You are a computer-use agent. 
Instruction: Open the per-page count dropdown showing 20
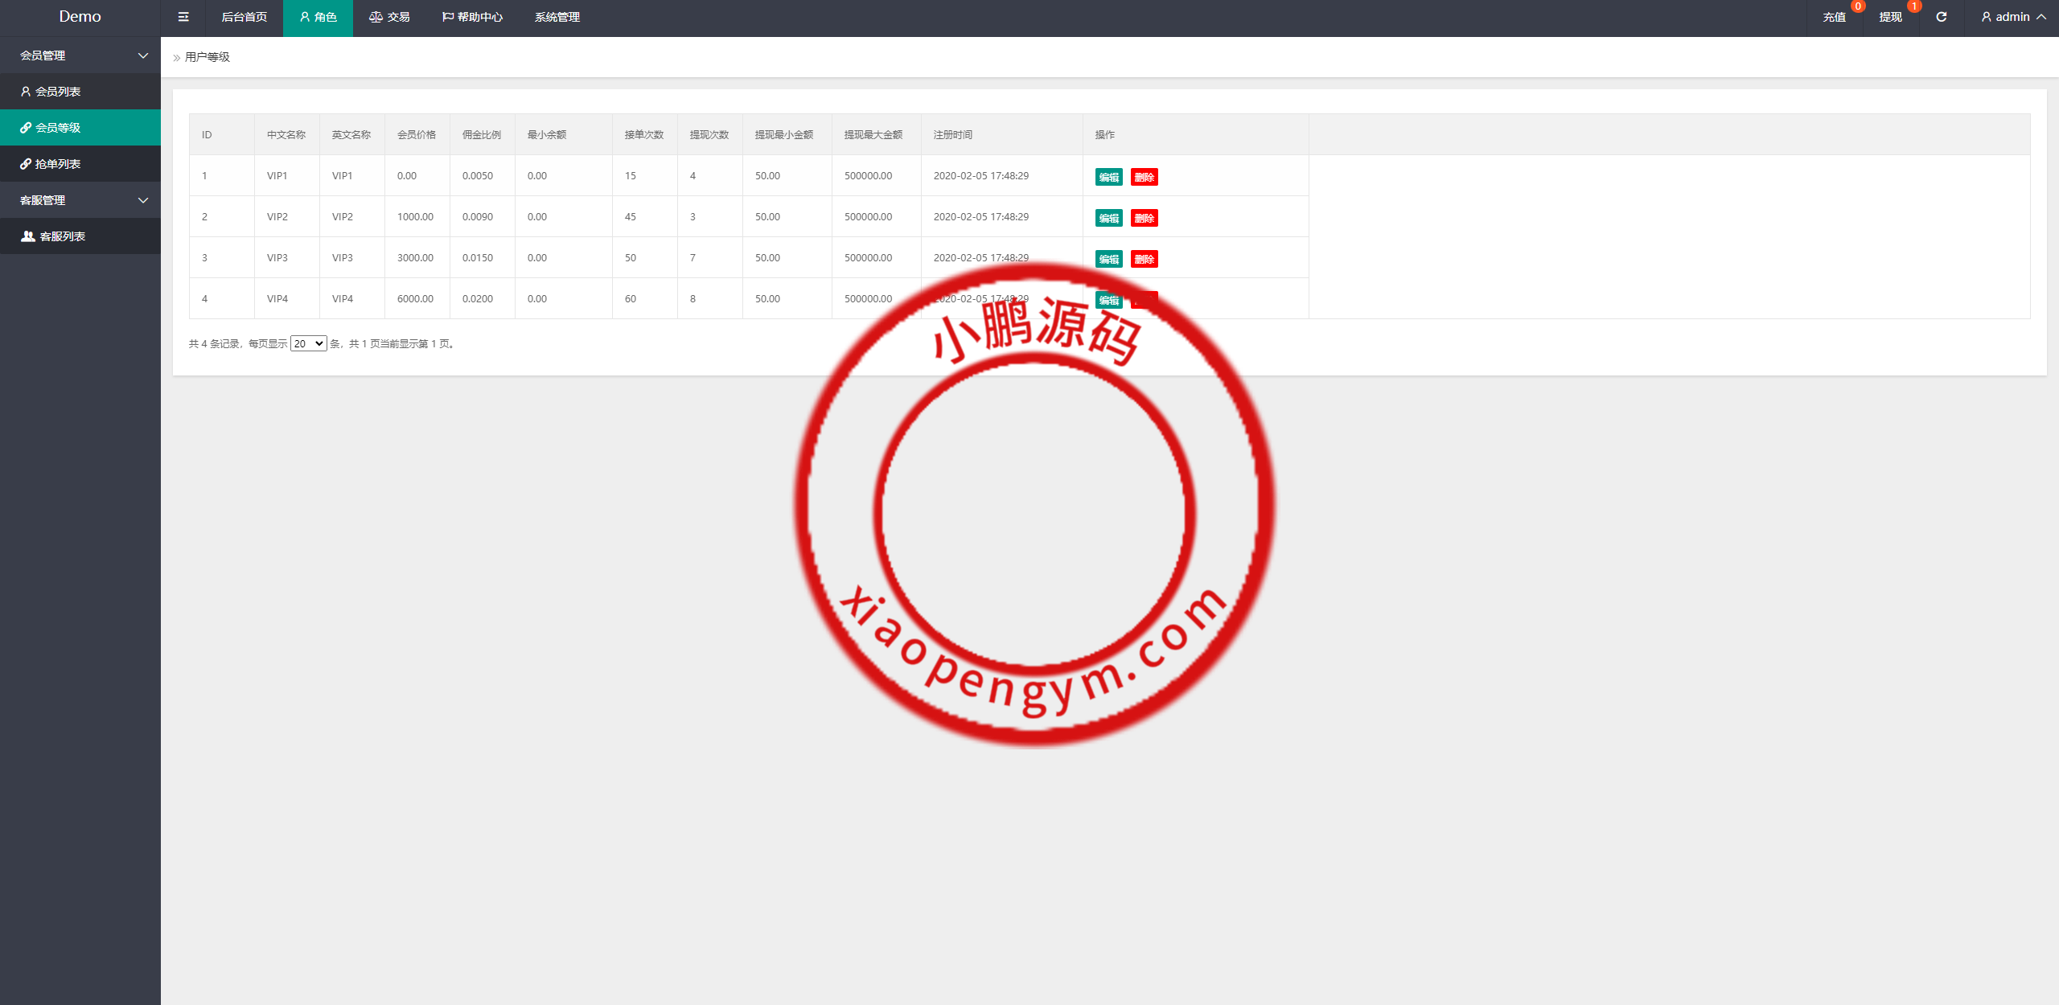point(308,344)
